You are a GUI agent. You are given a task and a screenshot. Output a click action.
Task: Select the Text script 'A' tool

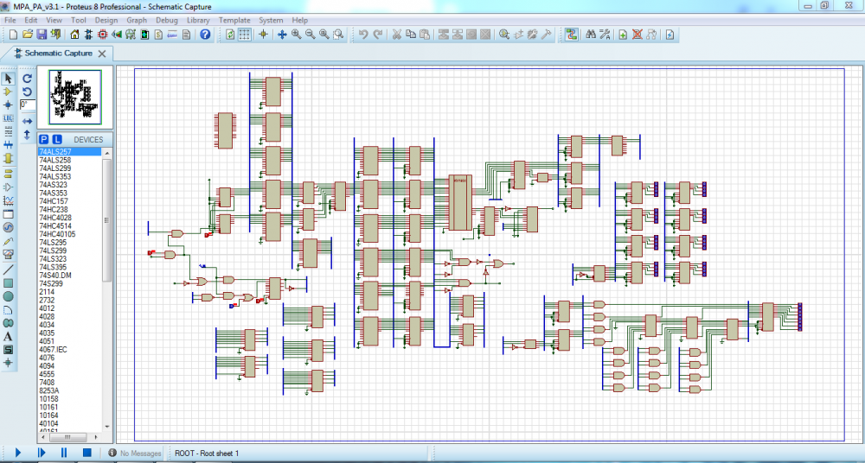click(9, 336)
